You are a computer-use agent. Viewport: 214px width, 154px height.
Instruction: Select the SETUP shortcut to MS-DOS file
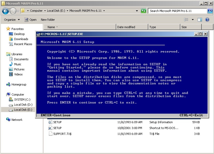(x=124, y=128)
